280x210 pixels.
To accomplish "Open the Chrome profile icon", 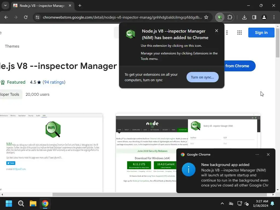I will 264,17.
